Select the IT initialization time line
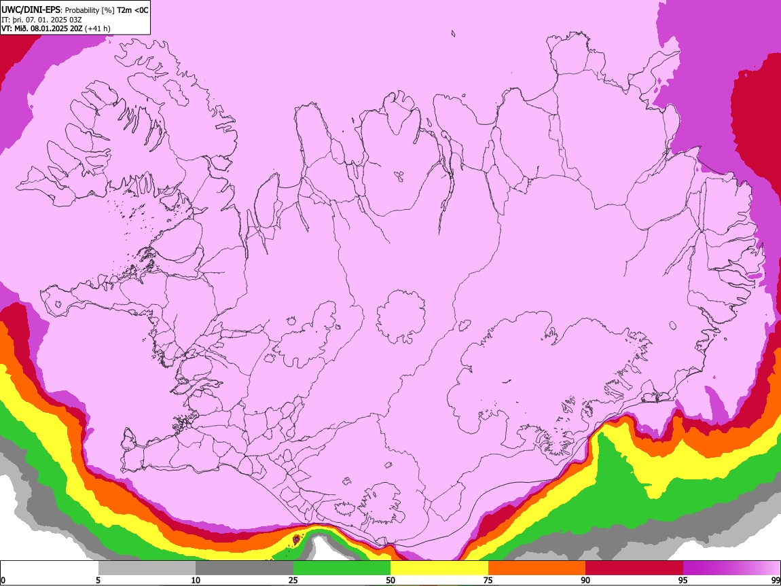781x586 pixels. tap(41, 20)
